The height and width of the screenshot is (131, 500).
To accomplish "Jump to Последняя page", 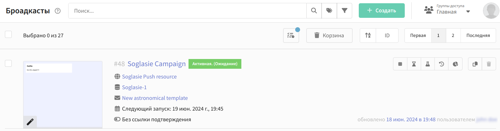I will click(478, 36).
